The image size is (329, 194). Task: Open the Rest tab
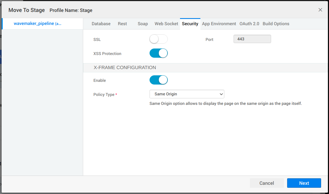pos(122,24)
